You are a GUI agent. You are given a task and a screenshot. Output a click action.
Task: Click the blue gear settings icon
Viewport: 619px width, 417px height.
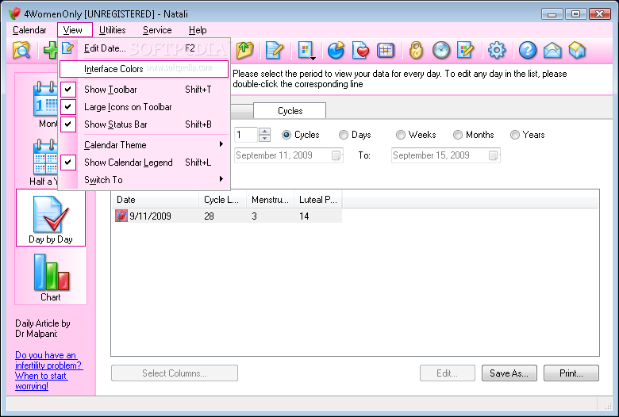[497, 50]
